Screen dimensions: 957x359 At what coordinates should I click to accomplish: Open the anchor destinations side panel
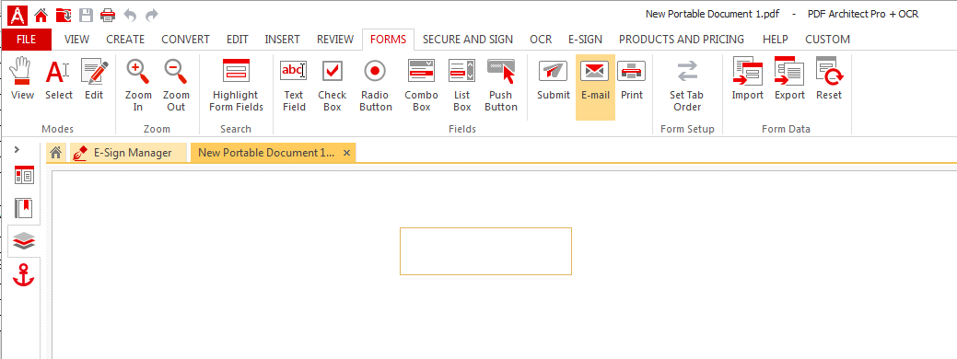point(24,275)
